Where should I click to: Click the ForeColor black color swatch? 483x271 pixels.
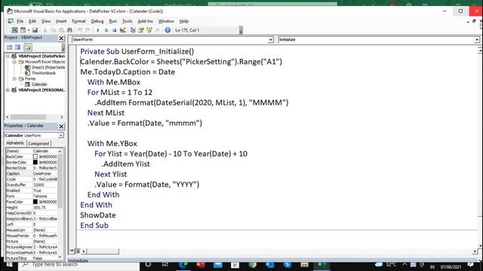35,202
